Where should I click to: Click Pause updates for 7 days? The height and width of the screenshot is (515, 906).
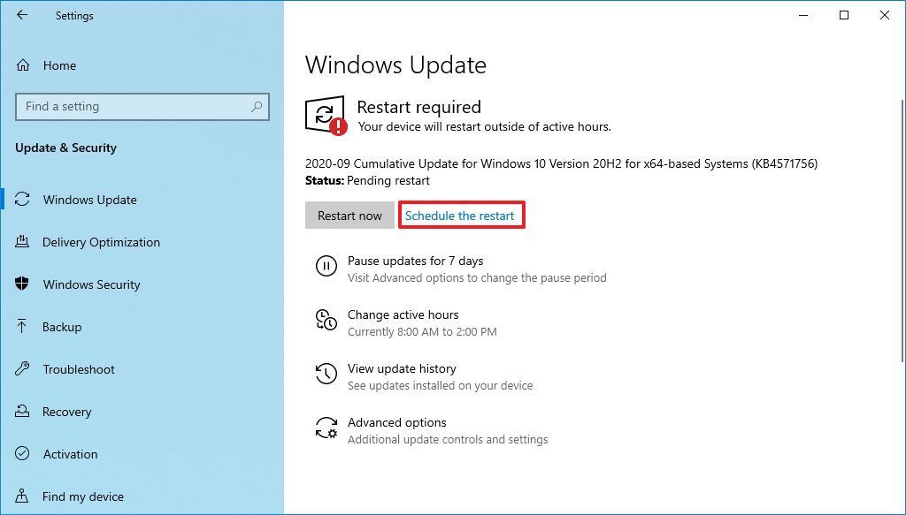click(416, 261)
